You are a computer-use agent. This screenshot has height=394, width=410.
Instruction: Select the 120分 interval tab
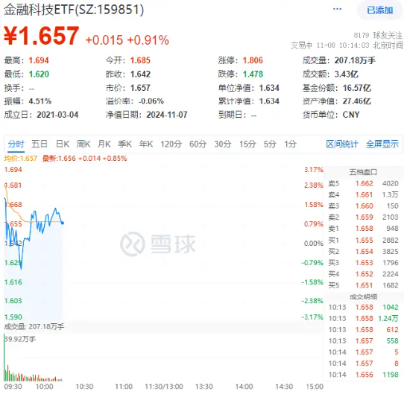coord(171,144)
